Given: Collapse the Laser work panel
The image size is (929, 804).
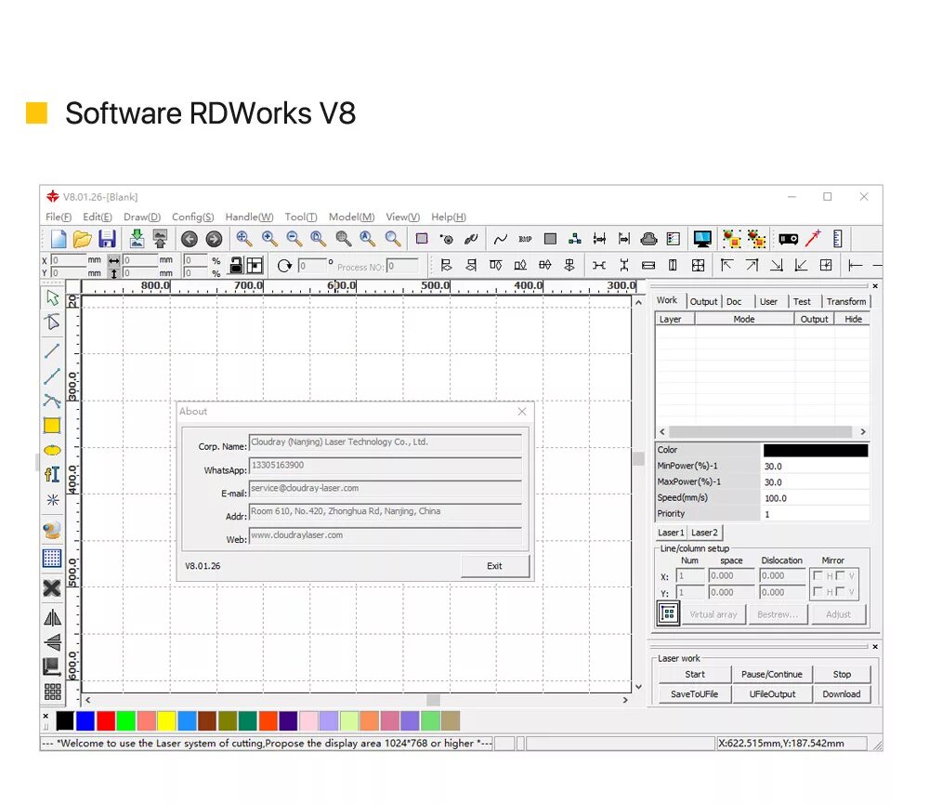Looking at the screenshot, I should 874,646.
